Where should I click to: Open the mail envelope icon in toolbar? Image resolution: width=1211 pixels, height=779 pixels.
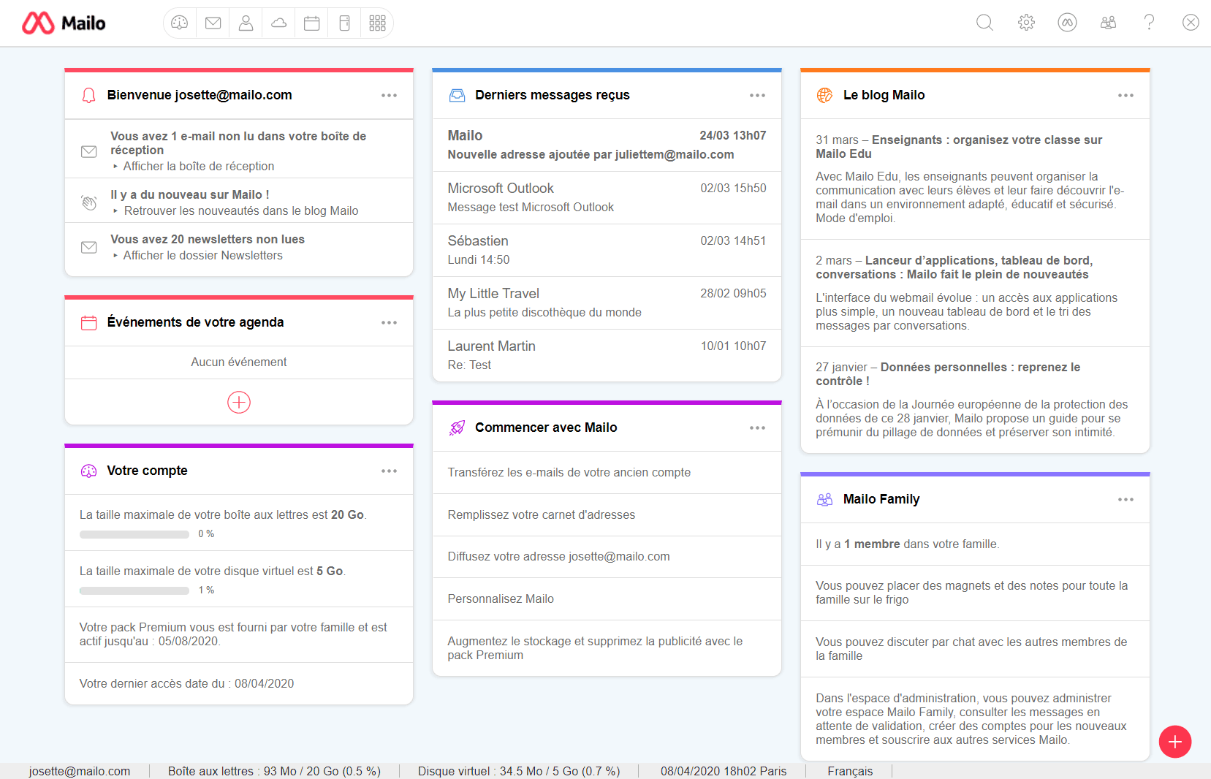213,23
